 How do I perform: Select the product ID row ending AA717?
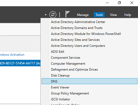click(x=20, y=63)
